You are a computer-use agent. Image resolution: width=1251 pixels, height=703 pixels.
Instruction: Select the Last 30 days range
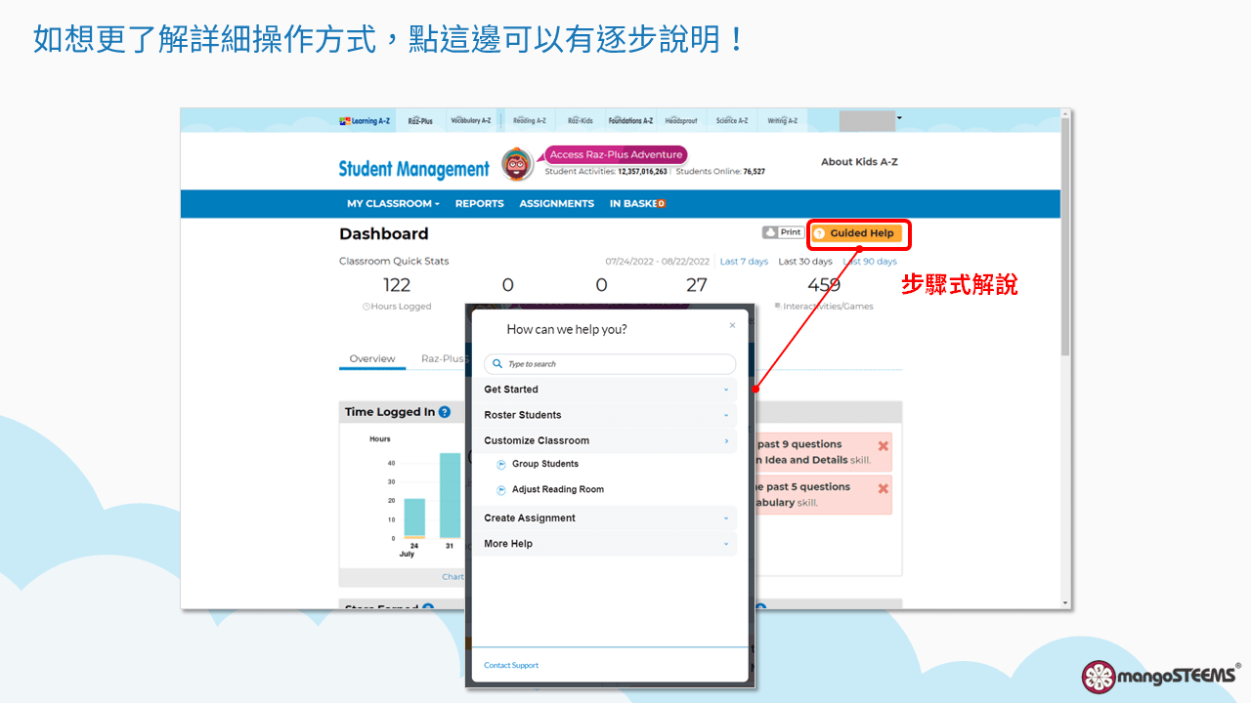(x=805, y=262)
